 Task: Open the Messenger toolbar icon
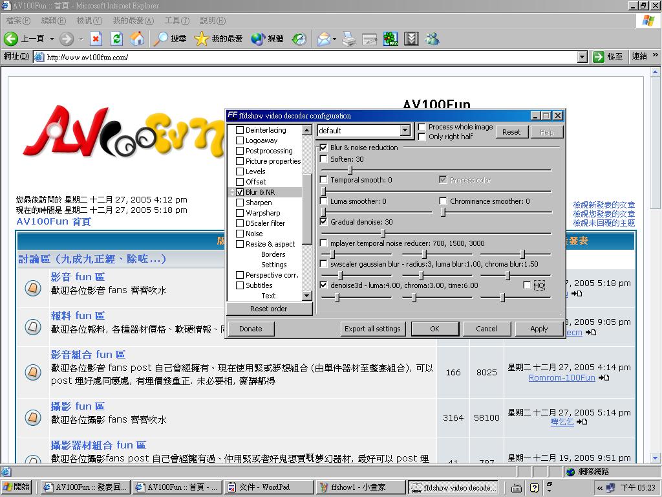coord(432,39)
